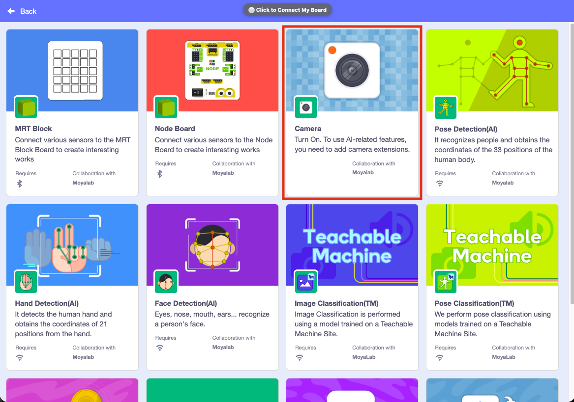This screenshot has height=402, width=574.
Task: Click the Wi-Fi icon under Hand Detection(AI)
Action: [20, 358]
